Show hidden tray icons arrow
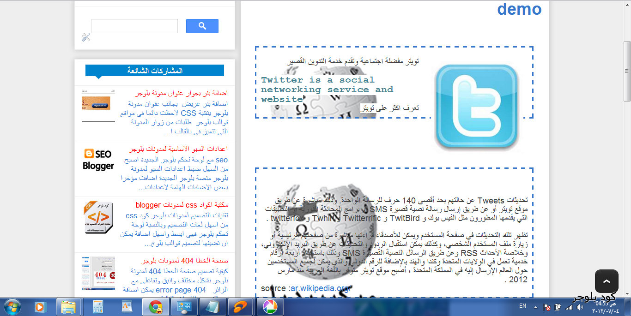Screen dimensions: 631x316 tap(535, 307)
